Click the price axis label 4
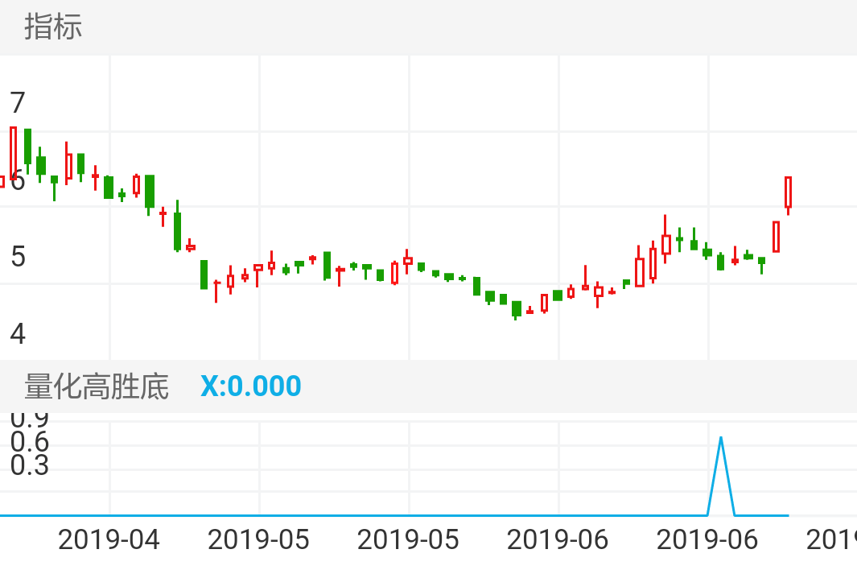The image size is (857, 570). click(x=18, y=333)
